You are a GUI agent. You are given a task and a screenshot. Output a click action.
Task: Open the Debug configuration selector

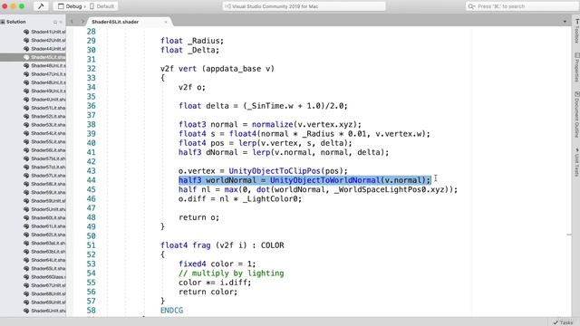(x=71, y=6)
